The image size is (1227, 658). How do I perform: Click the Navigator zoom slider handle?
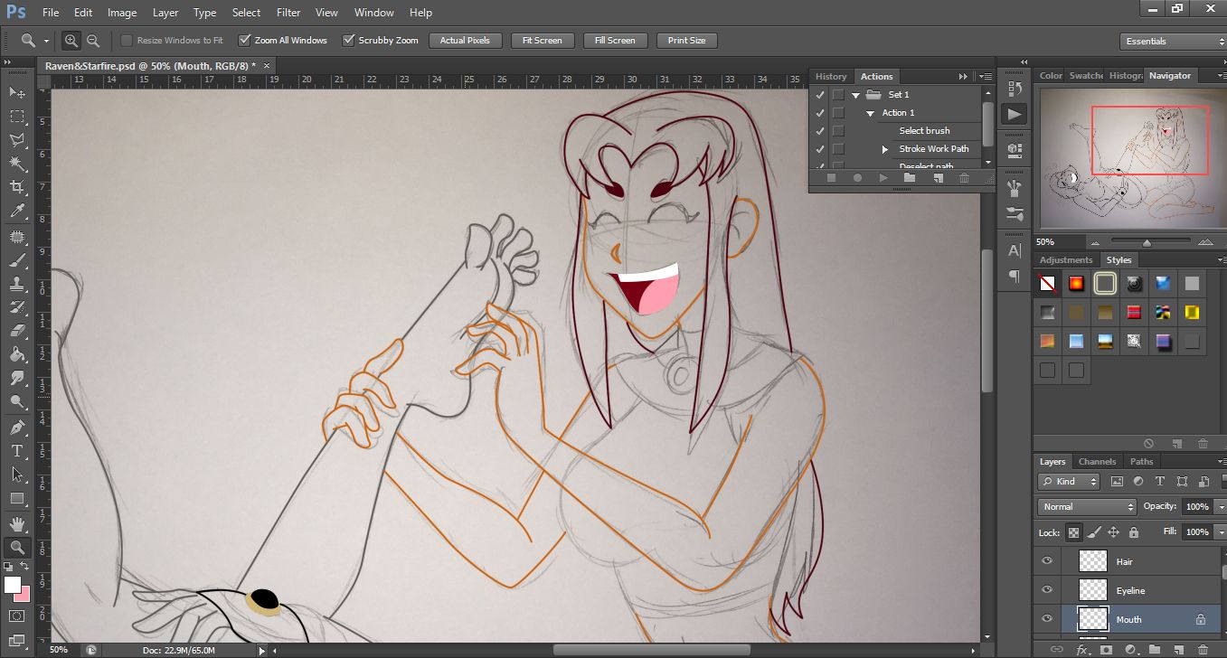pos(1147,242)
